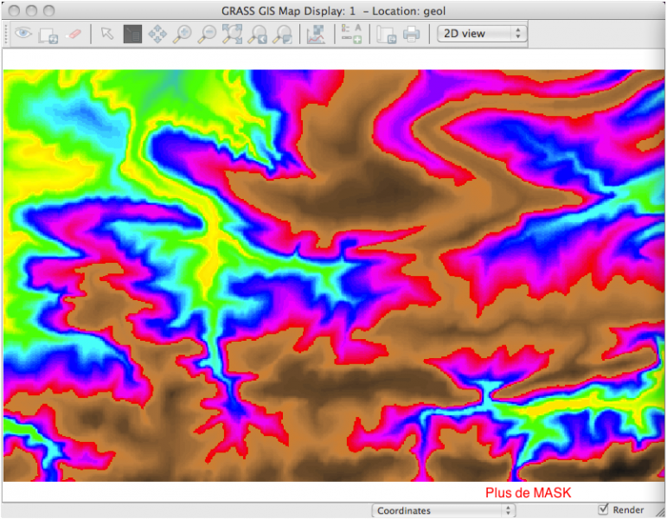
Task: Toggle the Render checkbox
Action: (604, 510)
